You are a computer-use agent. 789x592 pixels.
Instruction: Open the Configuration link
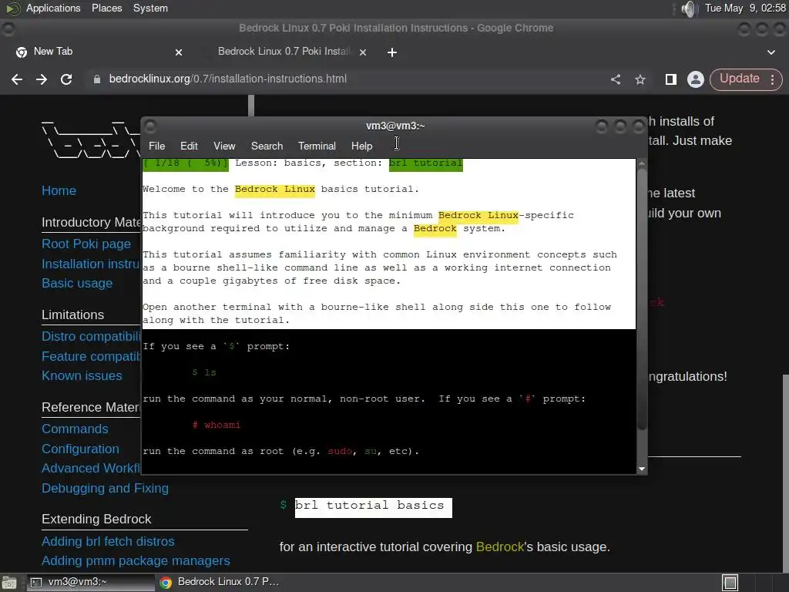coord(80,449)
